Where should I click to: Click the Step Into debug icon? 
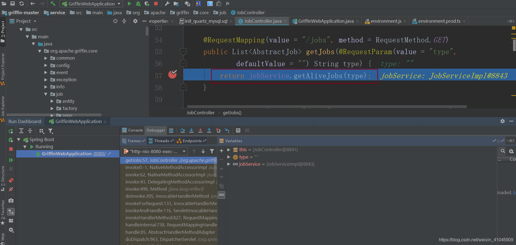pyautogui.click(x=191, y=130)
